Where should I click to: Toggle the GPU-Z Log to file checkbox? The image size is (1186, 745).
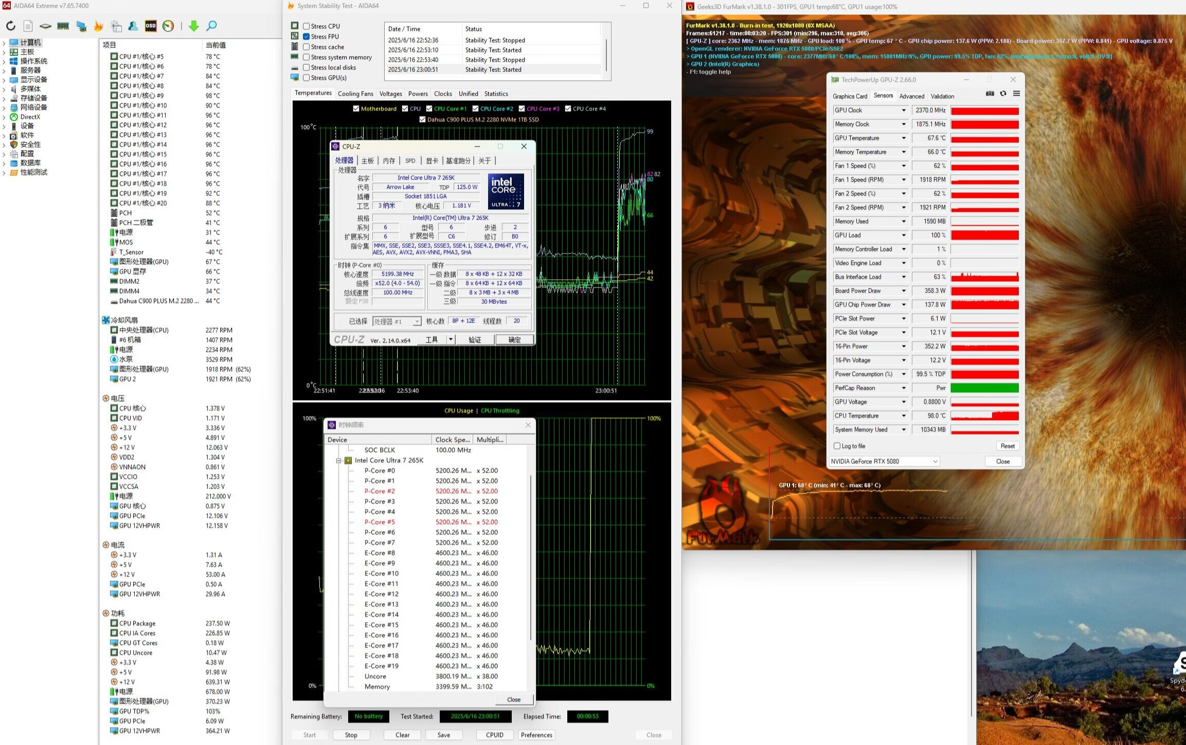pos(837,446)
